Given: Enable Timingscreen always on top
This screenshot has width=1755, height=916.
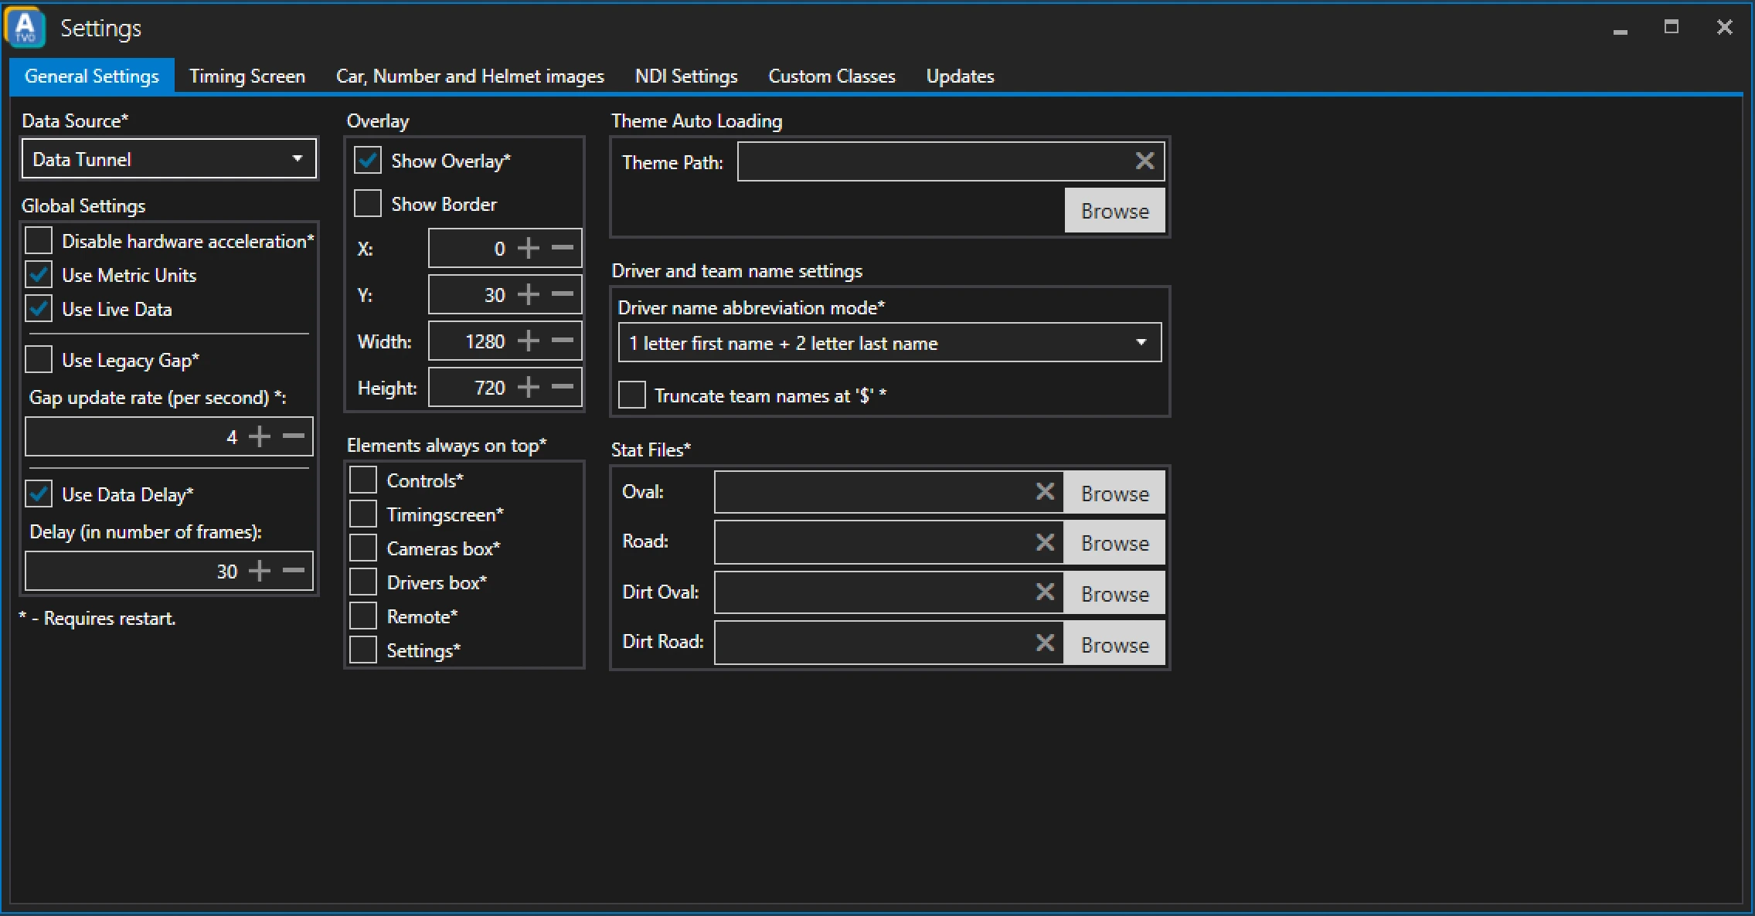Looking at the screenshot, I should (363, 514).
